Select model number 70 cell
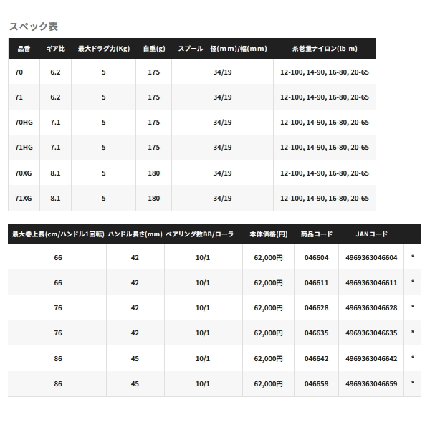Viewport: 430px width, 430px height. [x=19, y=72]
